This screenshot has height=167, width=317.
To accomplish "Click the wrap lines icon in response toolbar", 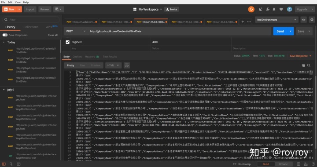I will click(x=127, y=65).
